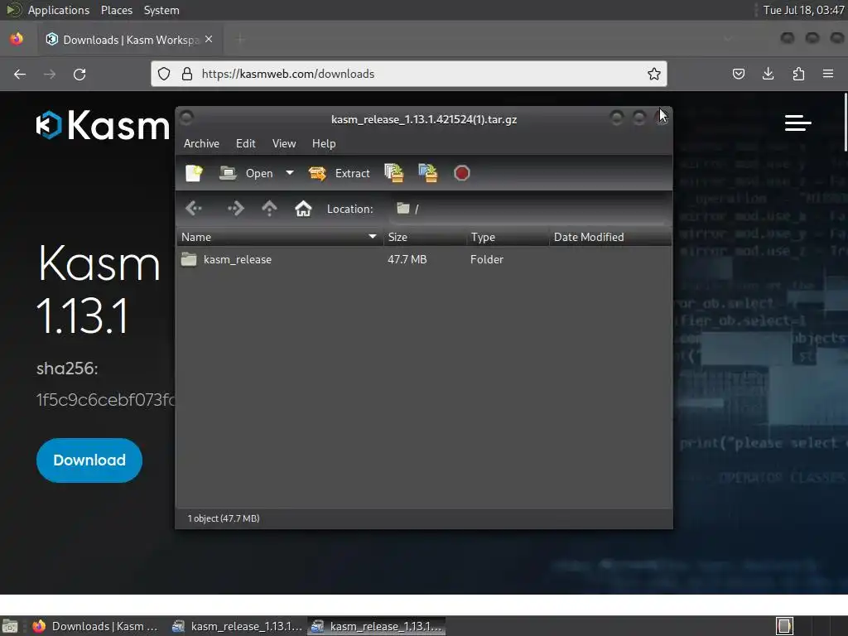Open the Firefox application menu
The height and width of the screenshot is (636, 848).
(x=828, y=74)
